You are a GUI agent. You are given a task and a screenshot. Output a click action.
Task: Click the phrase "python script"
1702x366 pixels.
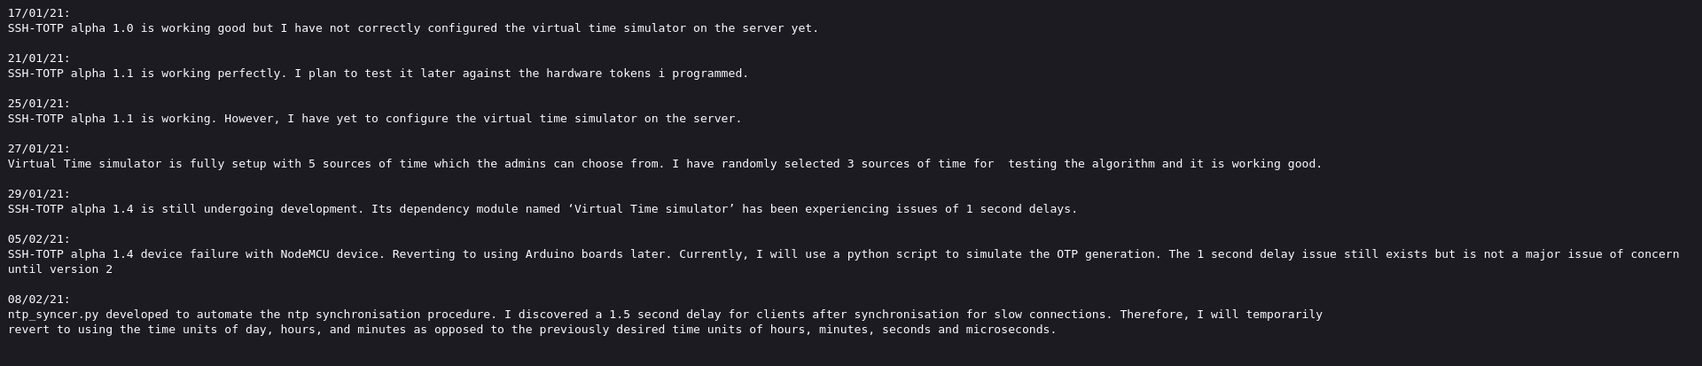click(894, 254)
